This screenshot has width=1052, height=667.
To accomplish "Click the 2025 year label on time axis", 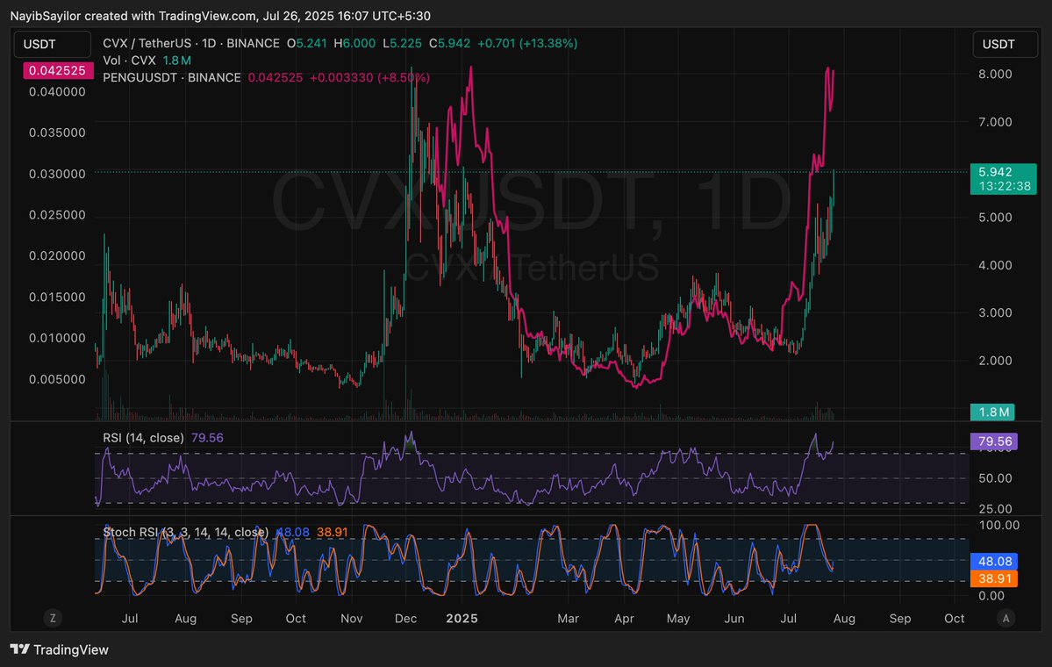I will tap(462, 618).
